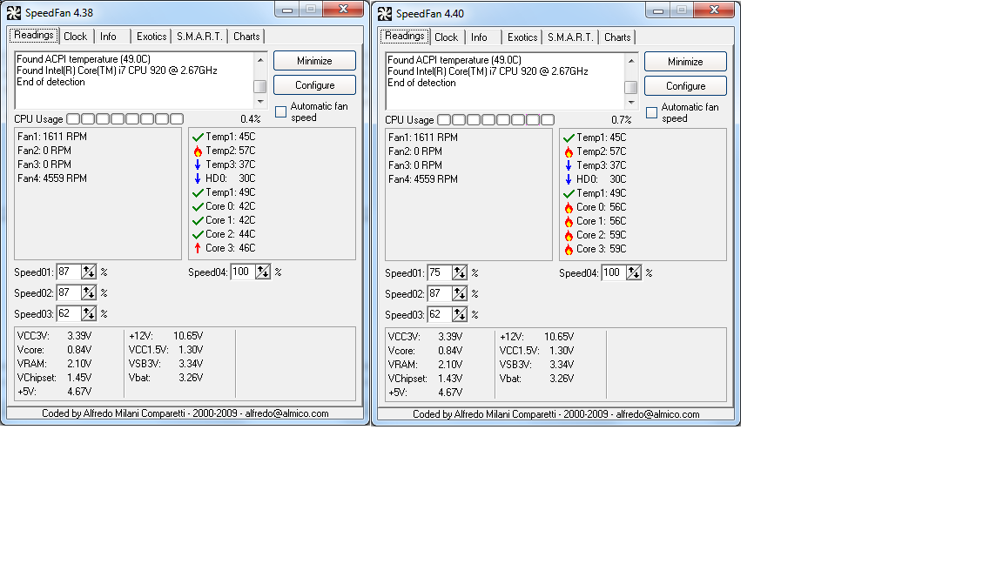Click the Speed02 spinner arrows in SpeedFan 4.40
This screenshot has width=1003, height=564.
click(x=460, y=293)
